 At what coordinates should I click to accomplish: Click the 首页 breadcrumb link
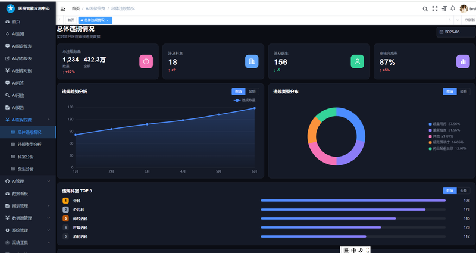(76, 8)
